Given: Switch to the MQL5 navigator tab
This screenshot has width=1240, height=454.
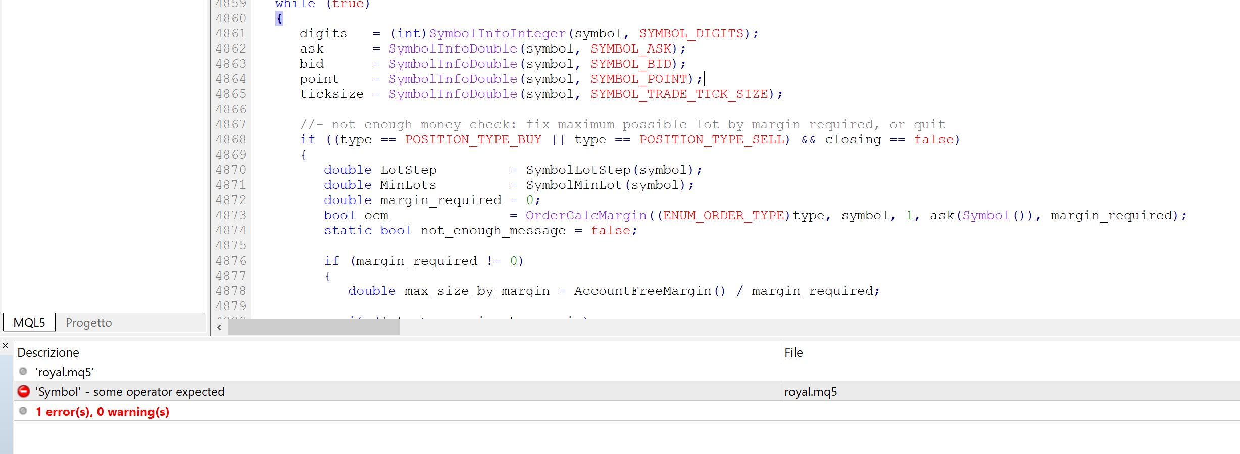Looking at the screenshot, I should (29, 323).
